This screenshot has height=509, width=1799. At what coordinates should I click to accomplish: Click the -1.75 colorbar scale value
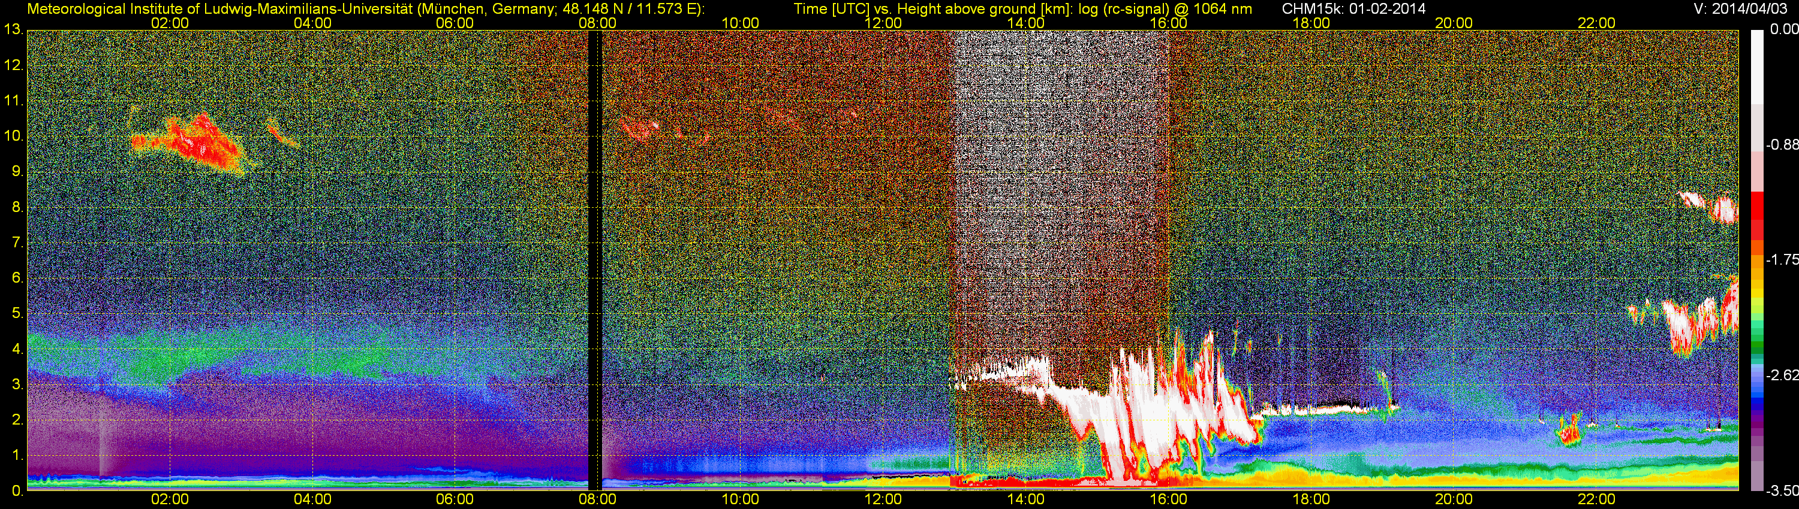point(1782,259)
